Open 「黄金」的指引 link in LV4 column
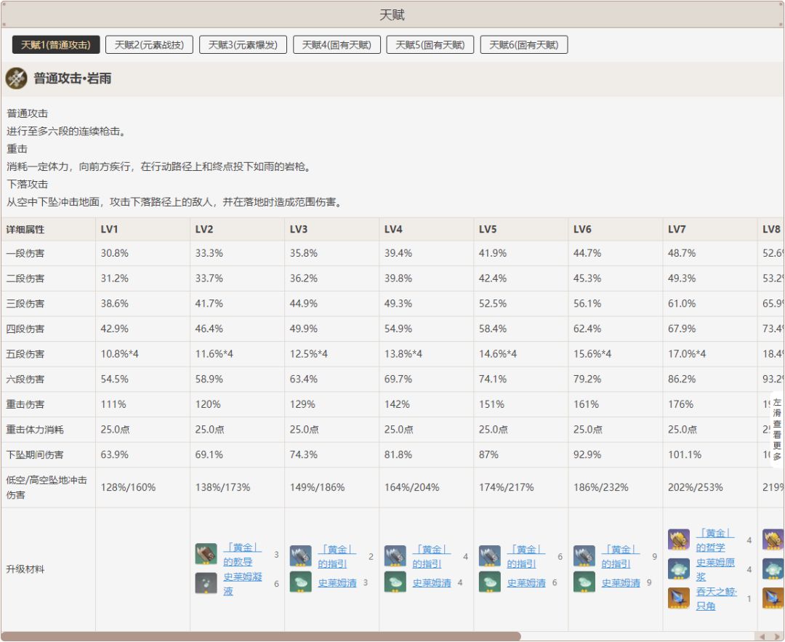 pos(431,556)
